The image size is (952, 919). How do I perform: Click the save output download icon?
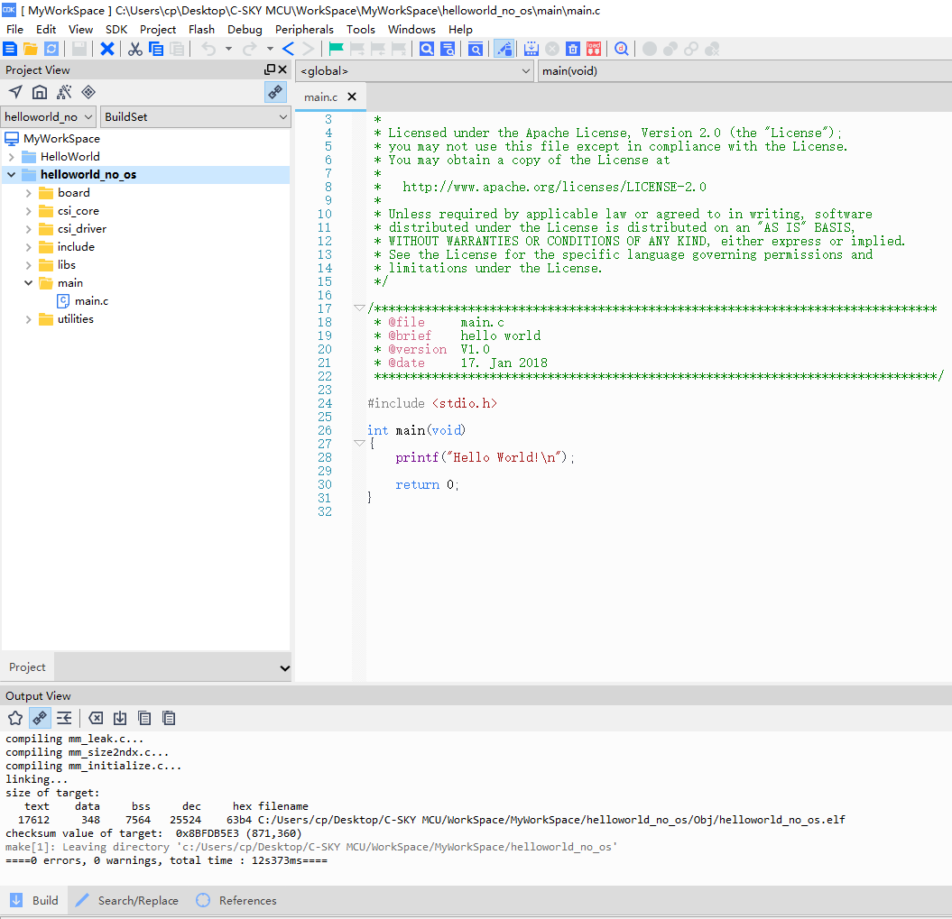120,718
